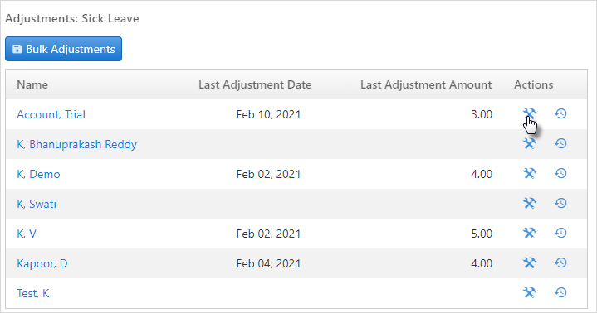Click the Bulk Adjustments button
Screen dimensions: 597x313
64,49
